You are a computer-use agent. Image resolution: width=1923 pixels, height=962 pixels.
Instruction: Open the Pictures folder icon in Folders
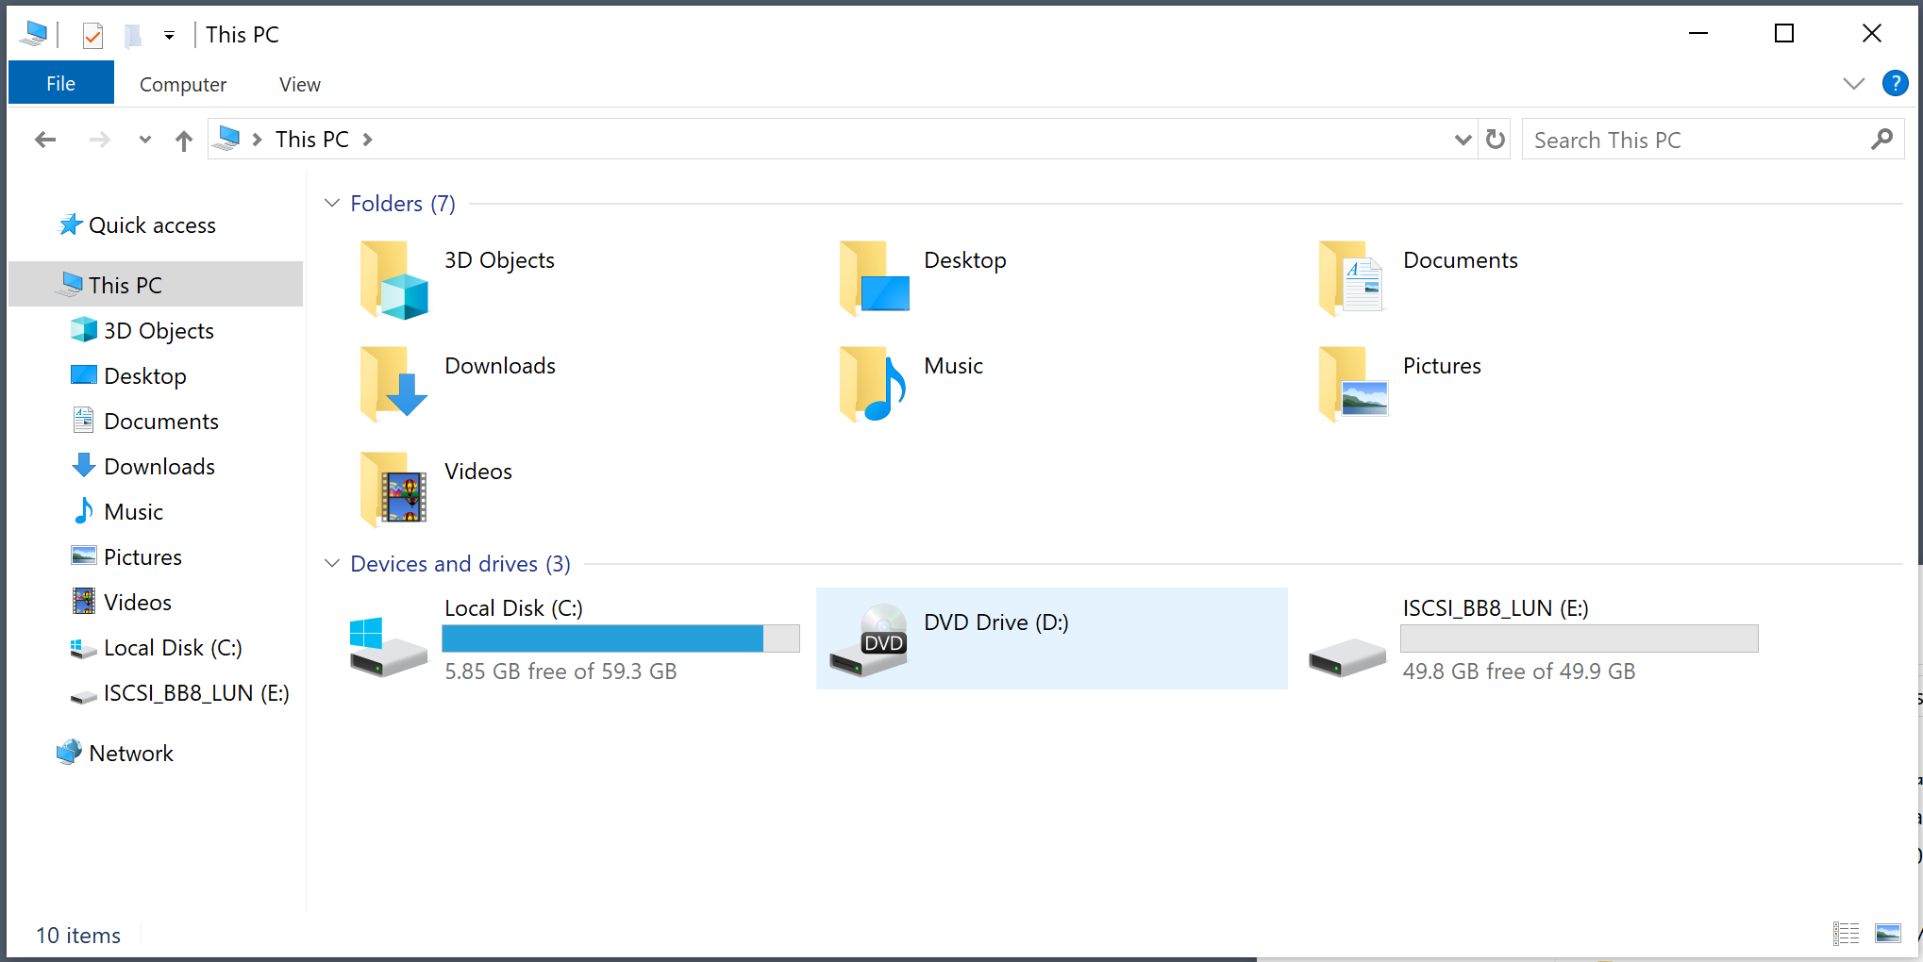[1353, 384]
